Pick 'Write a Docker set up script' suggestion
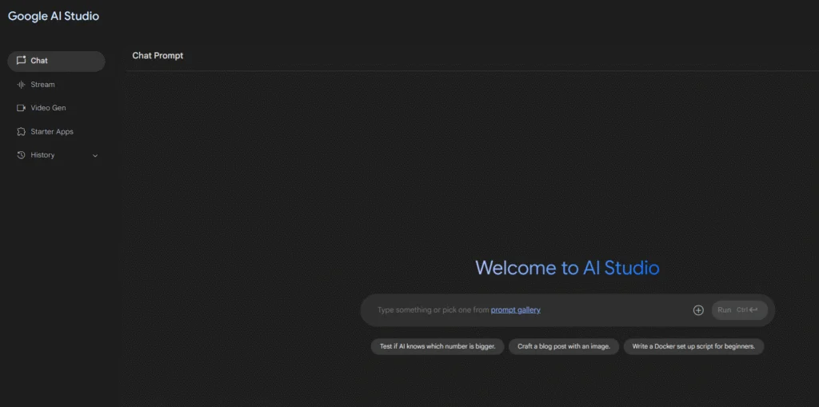Screen dimensions: 819x407 (x=693, y=346)
